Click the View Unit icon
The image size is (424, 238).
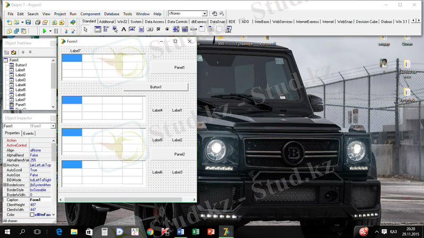click(x=9, y=31)
